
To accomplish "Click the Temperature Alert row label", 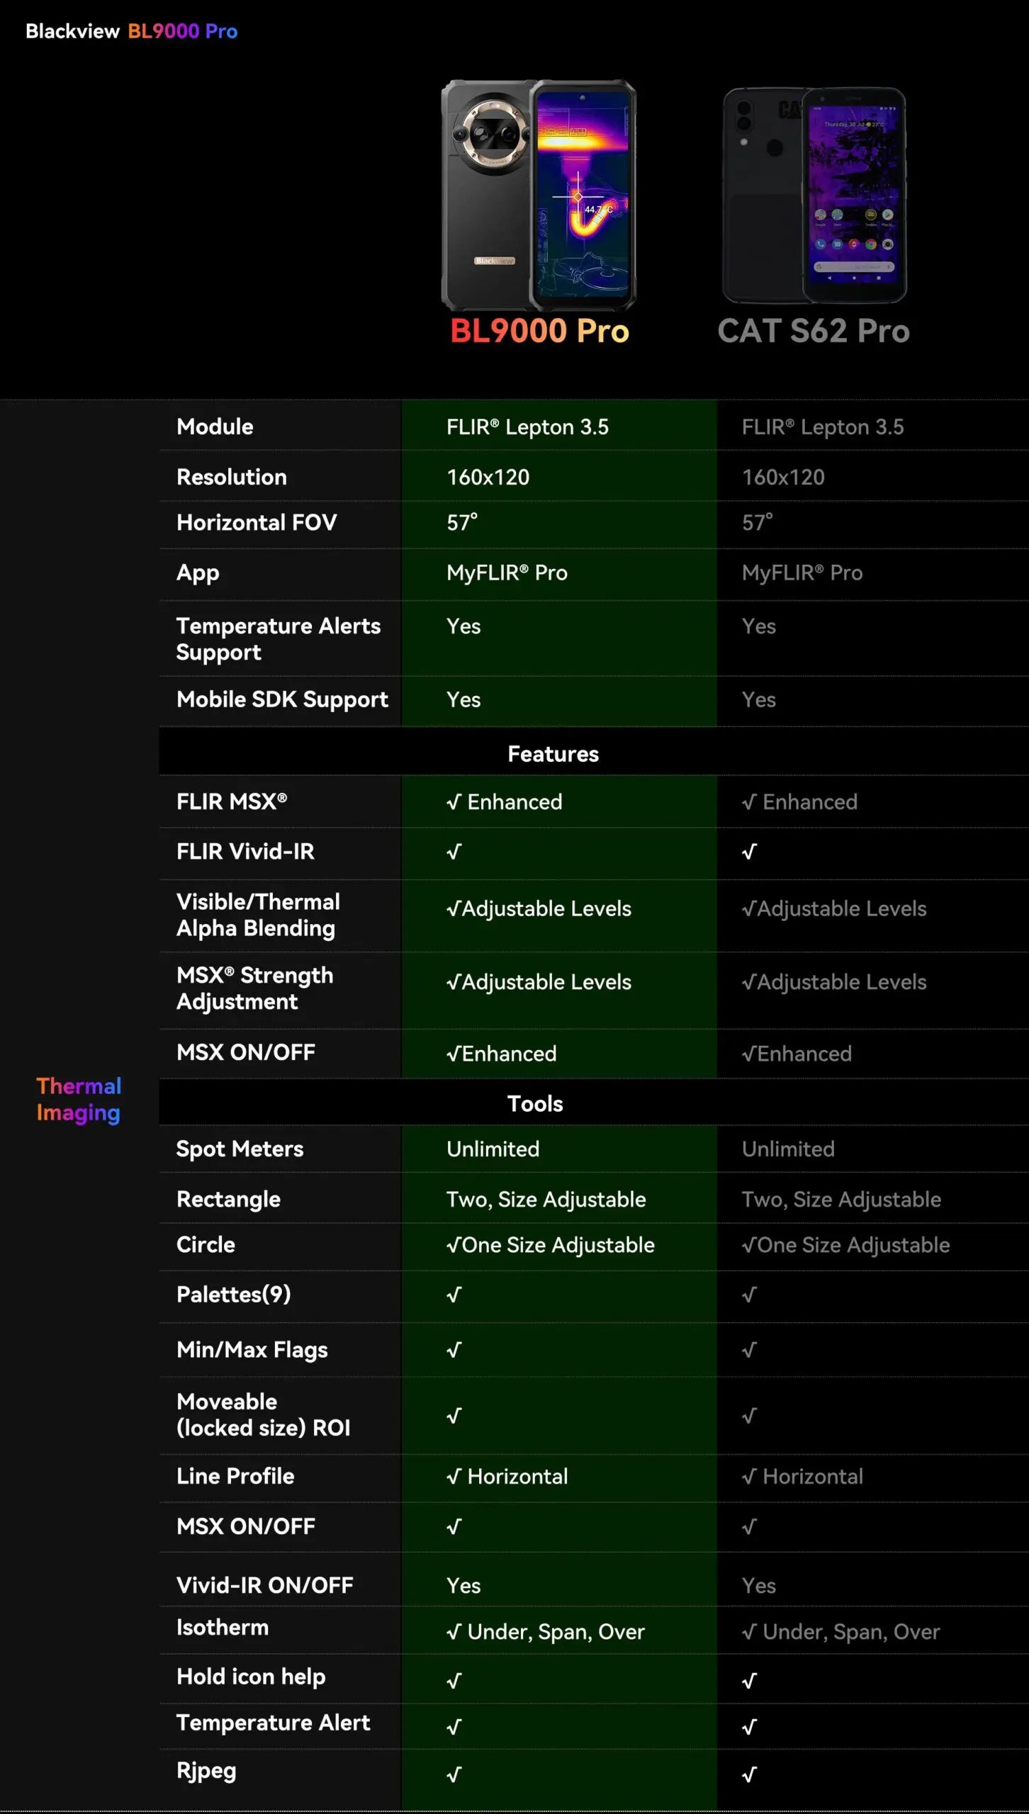I will (273, 1723).
